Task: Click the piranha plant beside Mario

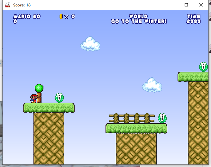Action: tap(59, 97)
